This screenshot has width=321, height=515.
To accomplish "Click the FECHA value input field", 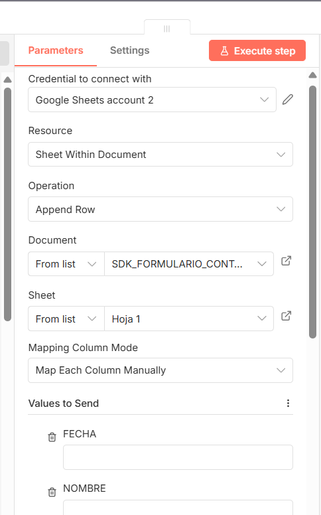I will 178,457.
